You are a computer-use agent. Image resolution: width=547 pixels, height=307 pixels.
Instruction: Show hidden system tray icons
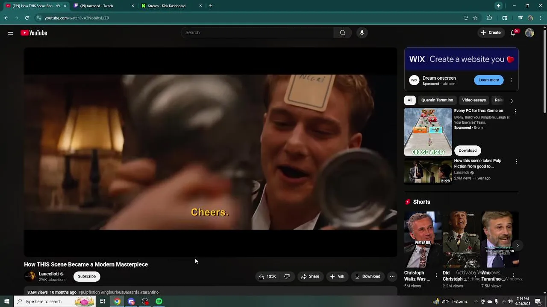coord(476,301)
